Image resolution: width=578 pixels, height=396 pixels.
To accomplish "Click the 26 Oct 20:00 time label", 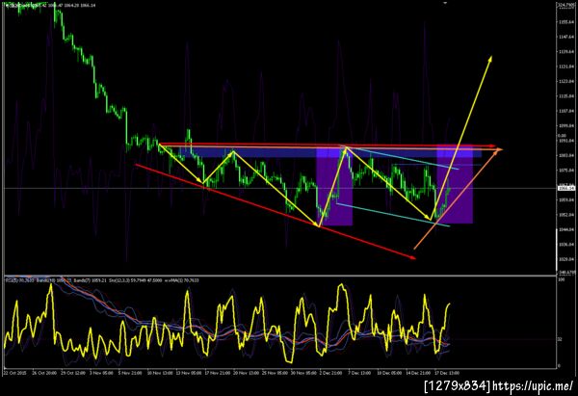I will (x=44, y=373).
